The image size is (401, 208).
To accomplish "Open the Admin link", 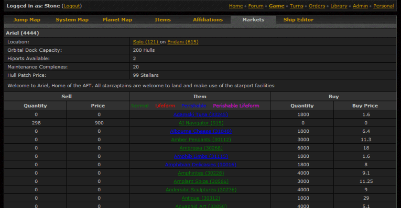I will [x=360, y=6].
